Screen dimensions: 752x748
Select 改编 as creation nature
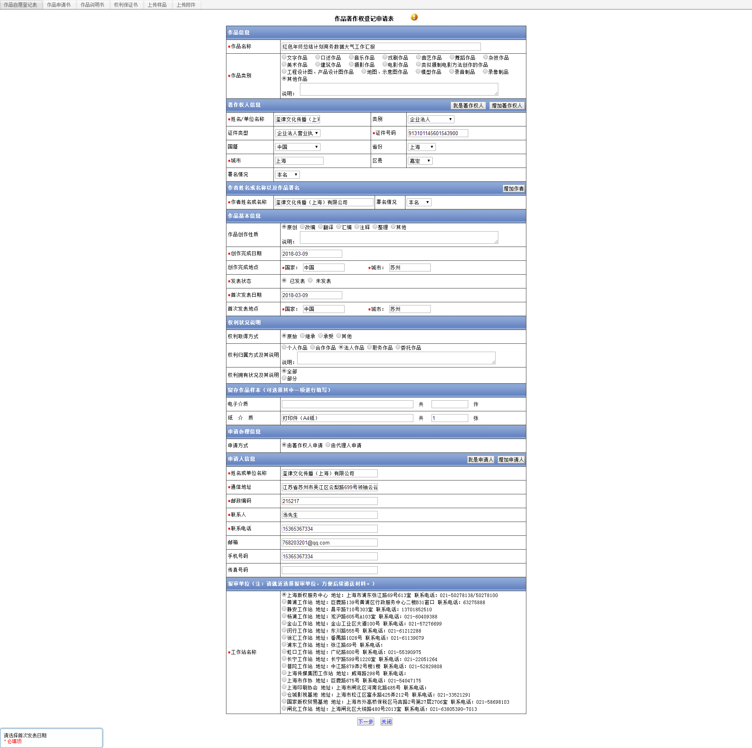pos(302,227)
